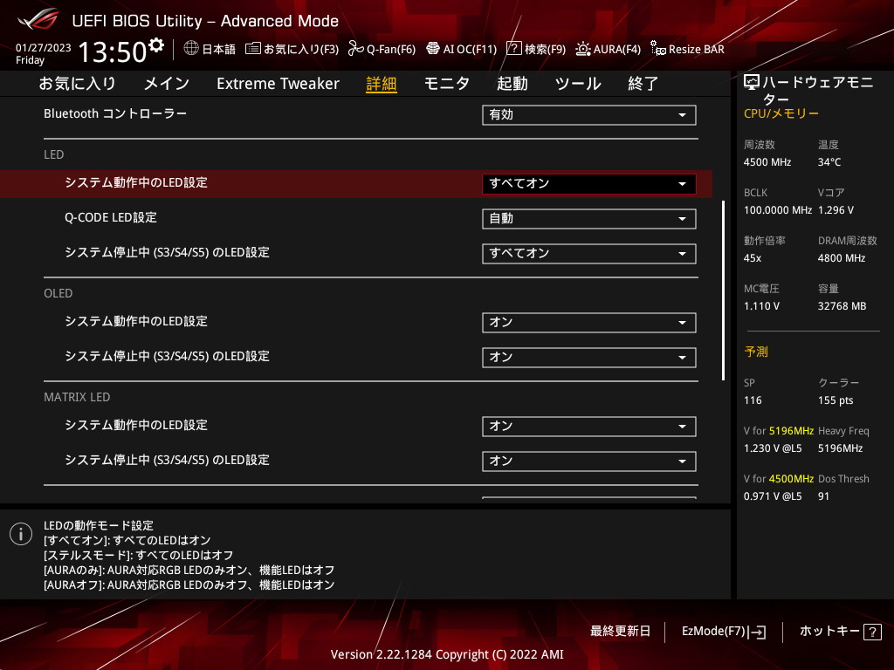Click 日本語 language button

(218, 49)
